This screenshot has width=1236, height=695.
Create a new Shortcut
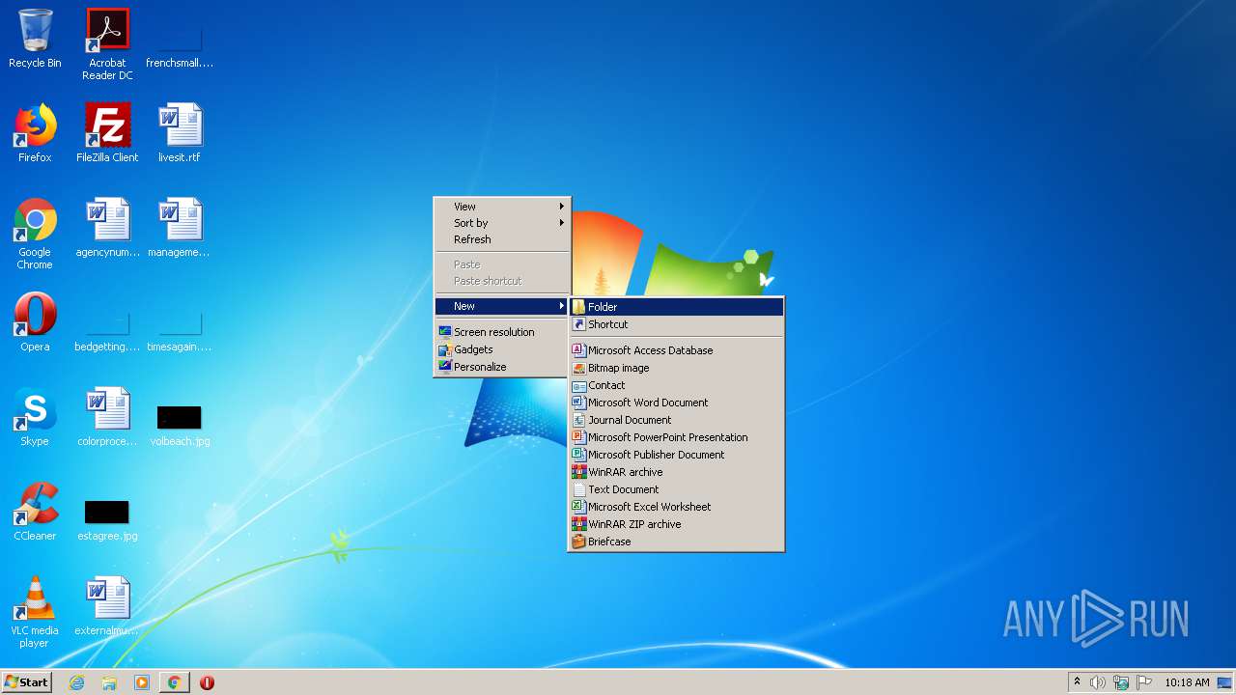tap(676, 324)
